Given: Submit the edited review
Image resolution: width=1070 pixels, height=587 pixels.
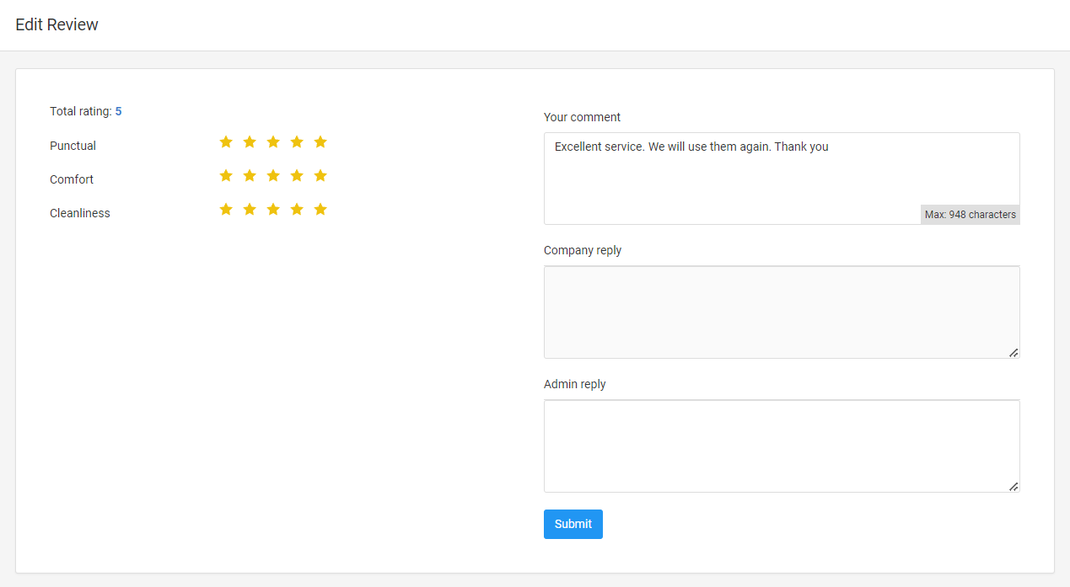Looking at the screenshot, I should 573,524.
